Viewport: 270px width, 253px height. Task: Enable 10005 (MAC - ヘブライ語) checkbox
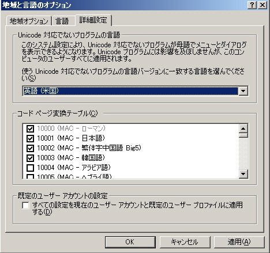[x=30, y=176]
